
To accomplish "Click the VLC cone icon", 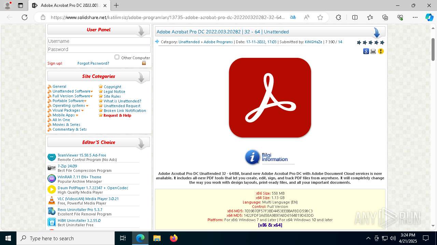I will point(52,200).
